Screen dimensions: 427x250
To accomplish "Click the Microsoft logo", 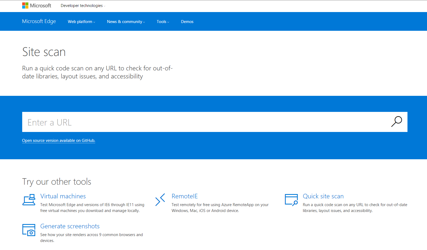I will pyautogui.click(x=37, y=6).
